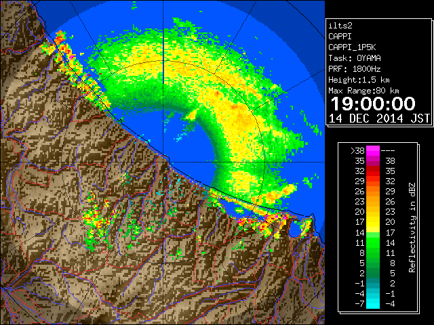The width and height of the screenshot is (434, 325).
Task: Click the 19:00:00 timestamp
Action: (373, 104)
